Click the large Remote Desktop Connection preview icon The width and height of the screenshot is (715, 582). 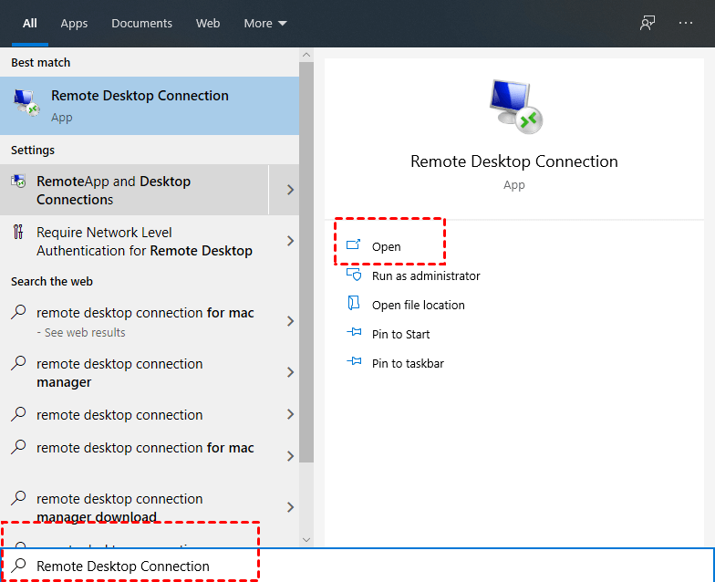coord(515,107)
